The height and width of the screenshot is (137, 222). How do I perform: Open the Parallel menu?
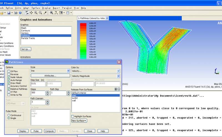[x=67, y=8]
